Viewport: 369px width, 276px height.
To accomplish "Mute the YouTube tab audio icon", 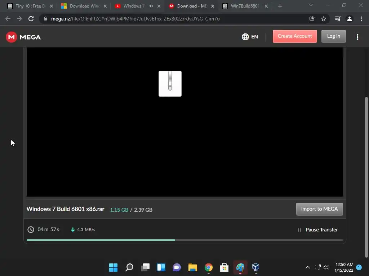I will (x=151, y=6).
